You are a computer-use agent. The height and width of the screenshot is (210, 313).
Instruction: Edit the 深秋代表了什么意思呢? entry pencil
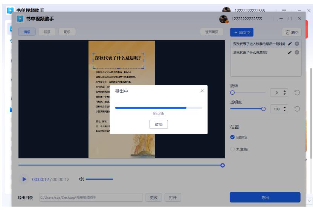290,52
